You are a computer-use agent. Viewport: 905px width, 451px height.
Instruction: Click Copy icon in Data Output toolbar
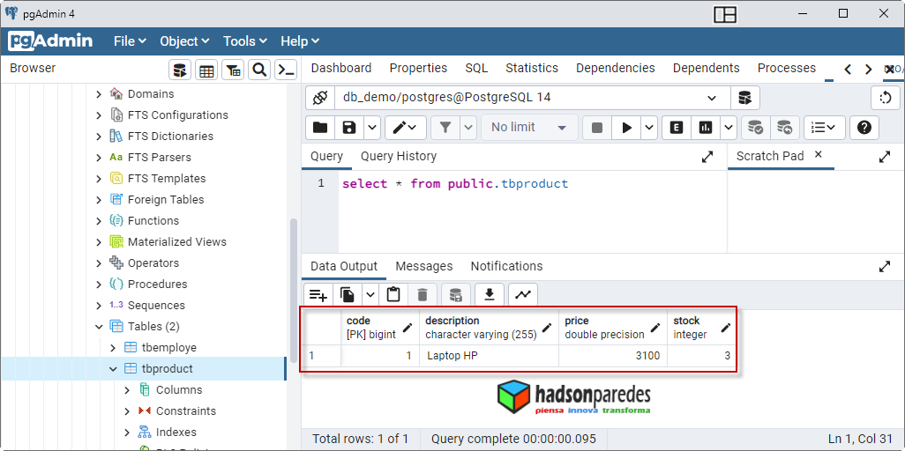tap(348, 295)
